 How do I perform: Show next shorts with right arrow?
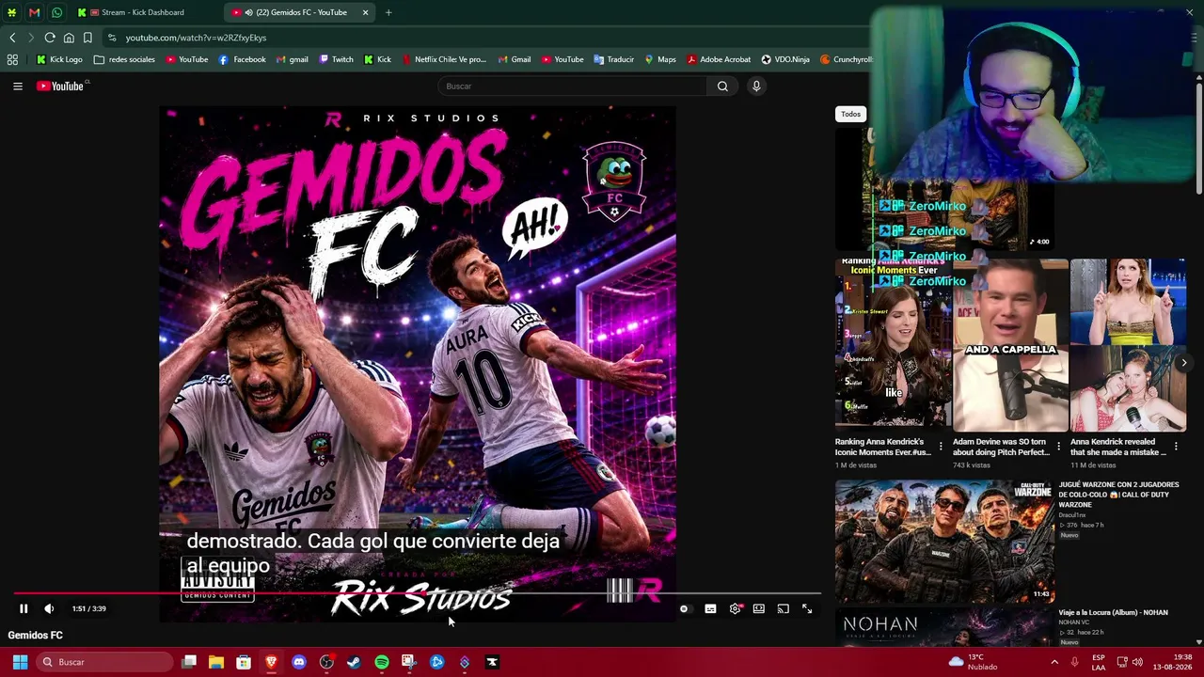coord(1184,363)
